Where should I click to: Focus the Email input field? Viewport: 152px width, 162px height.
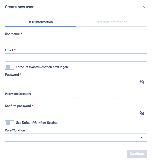(76, 57)
